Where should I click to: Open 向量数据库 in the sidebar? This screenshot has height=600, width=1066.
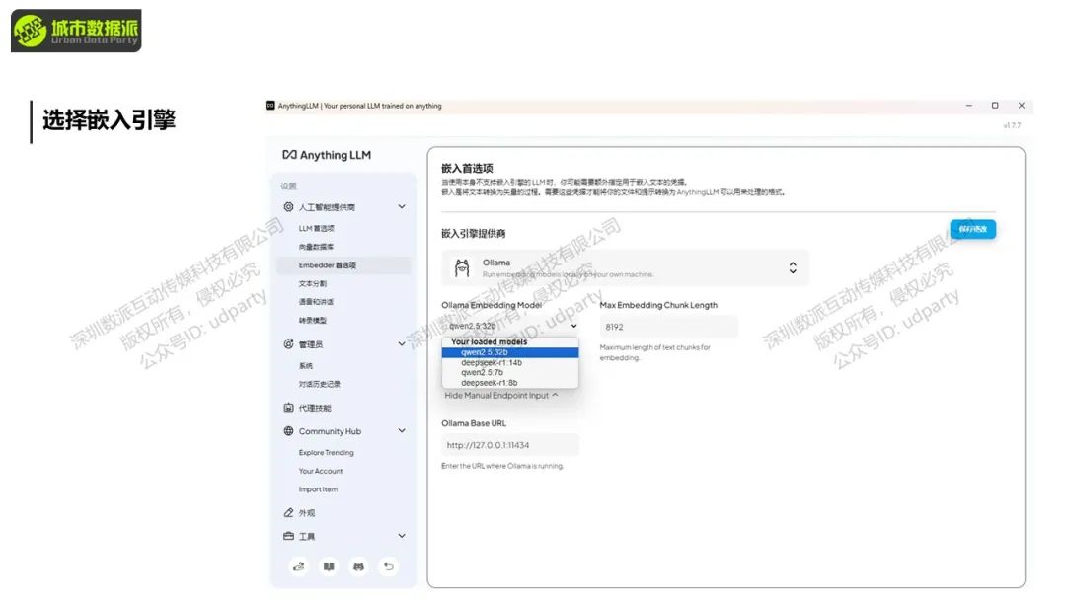pyautogui.click(x=316, y=247)
